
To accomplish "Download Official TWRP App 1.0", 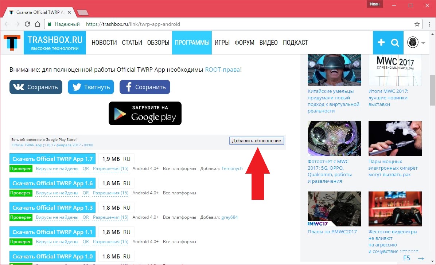I will (52, 257).
